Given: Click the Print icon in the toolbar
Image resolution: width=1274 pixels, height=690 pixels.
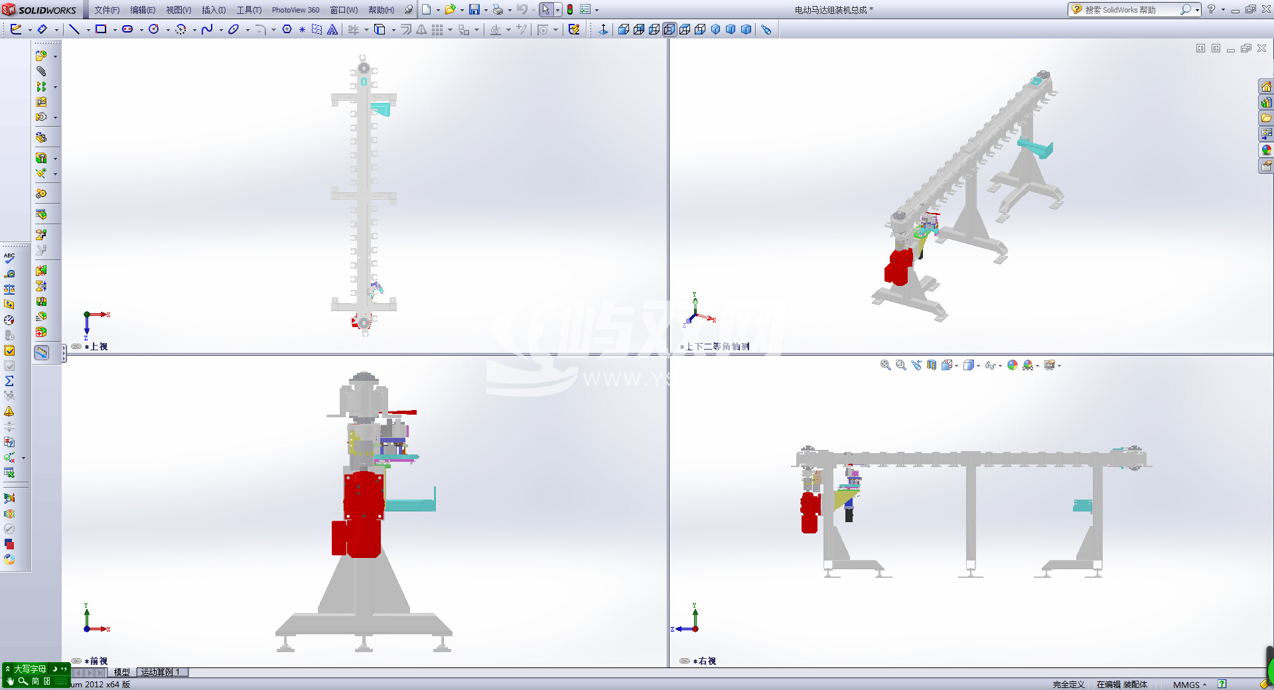Looking at the screenshot, I should (x=498, y=9).
